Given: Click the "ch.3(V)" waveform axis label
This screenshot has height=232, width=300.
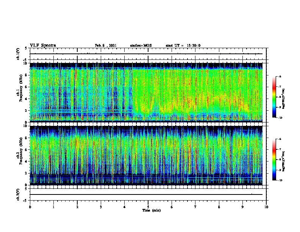Looking at the screenshot, I should [18, 194].
